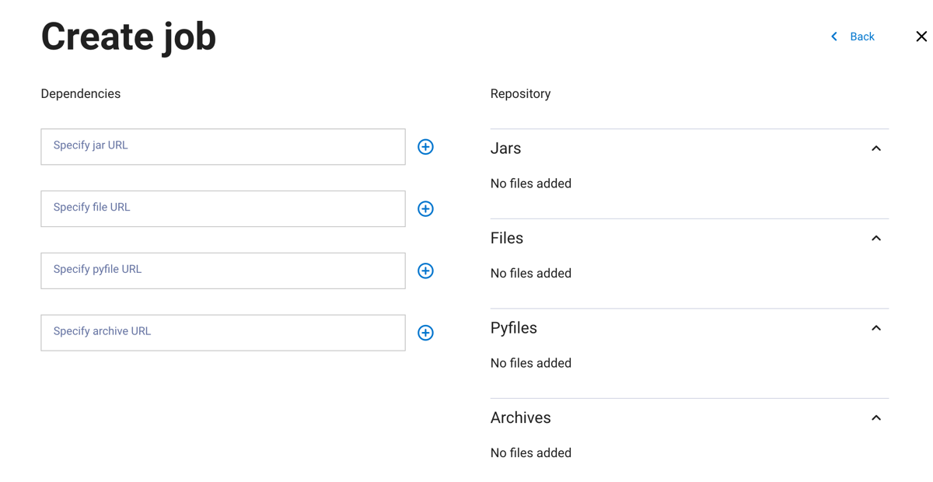Collapse the Jars section using its chevron

(x=875, y=148)
